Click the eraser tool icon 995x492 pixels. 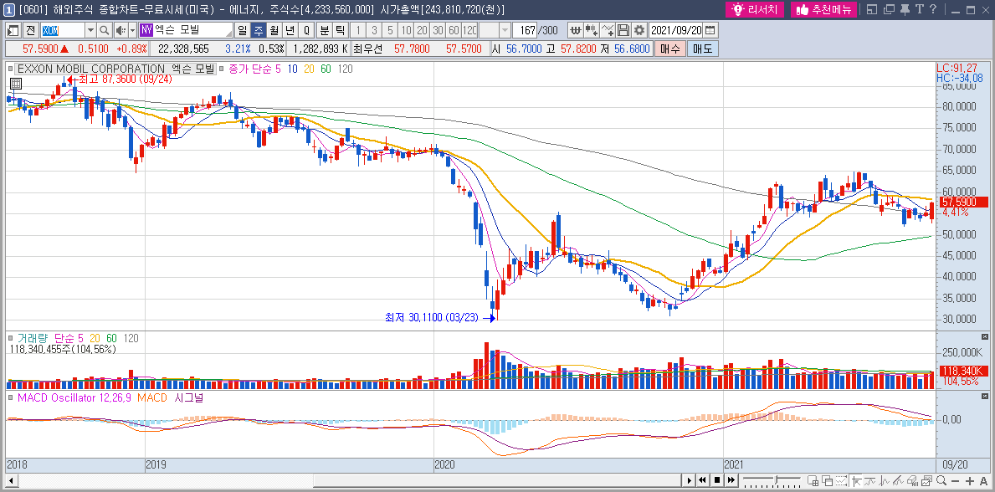tap(912, 480)
